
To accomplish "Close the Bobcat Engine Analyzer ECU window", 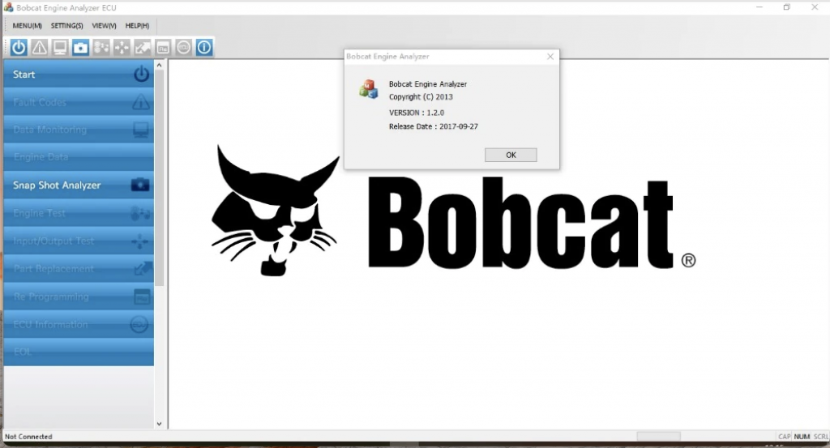I will click(x=815, y=6).
